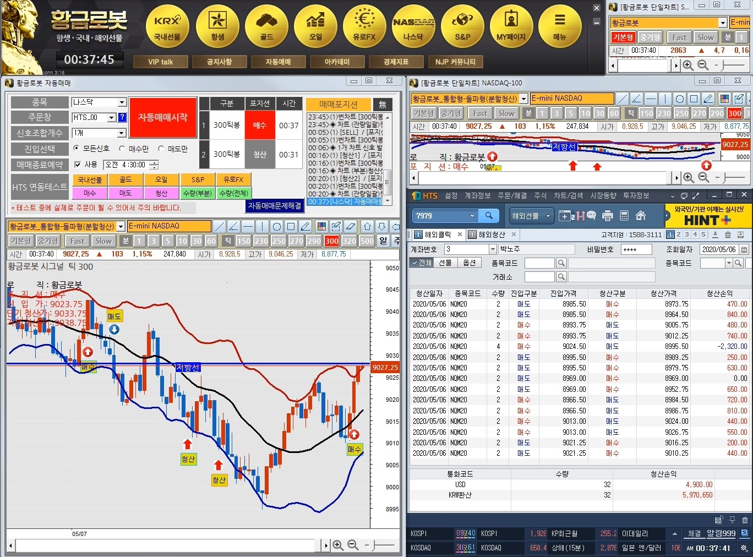Screen dimensions: 753x557
Task: Click the green 수량(전체) test button
Action: [x=233, y=193]
